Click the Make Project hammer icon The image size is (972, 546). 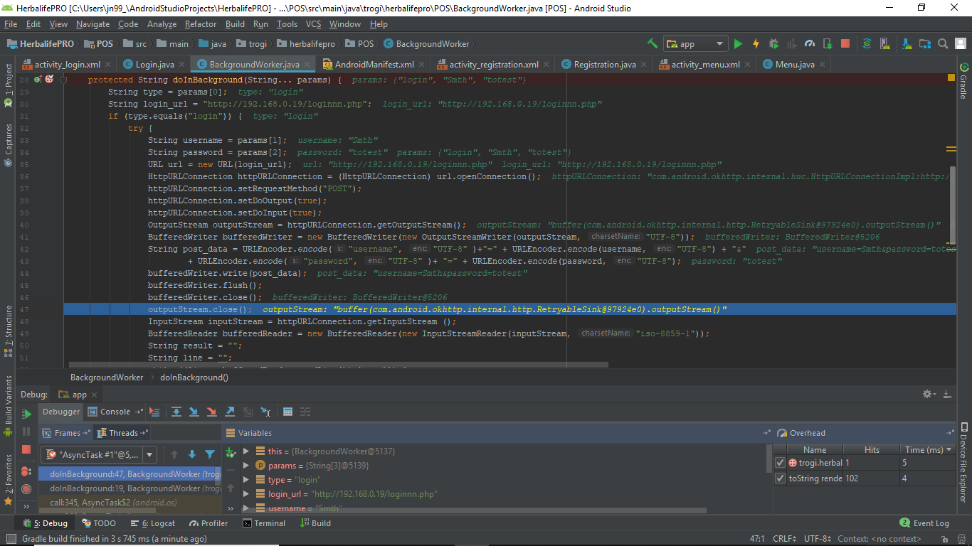coord(653,44)
